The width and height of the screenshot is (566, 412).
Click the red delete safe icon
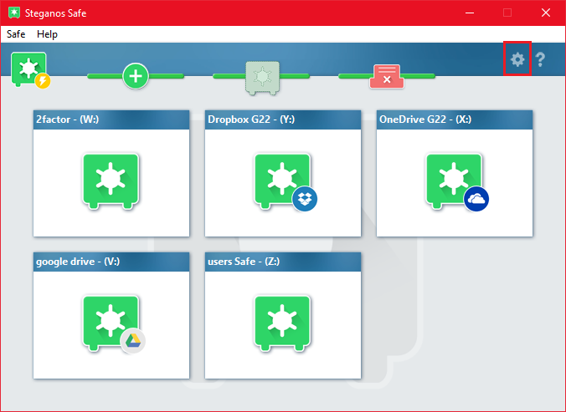coord(386,76)
